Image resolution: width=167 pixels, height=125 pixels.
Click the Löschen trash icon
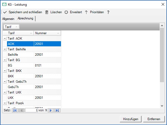47,12
